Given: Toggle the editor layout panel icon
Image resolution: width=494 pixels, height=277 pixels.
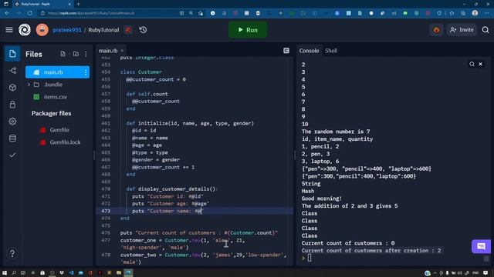Looking at the screenshot, I should [286, 51].
